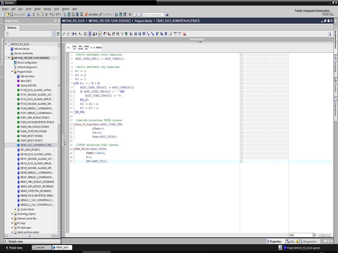The height and width of the screenshot is (253, 338).
Task: Insert a FOR TO DO loop template
Action: [81, 47]
